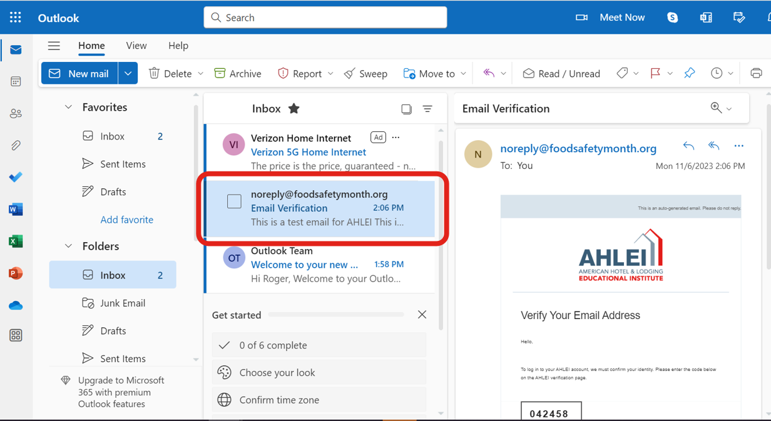Open People from the left rail
This screenshot has width=771, height=421.
pyautogui.click(x=16, y=113)
